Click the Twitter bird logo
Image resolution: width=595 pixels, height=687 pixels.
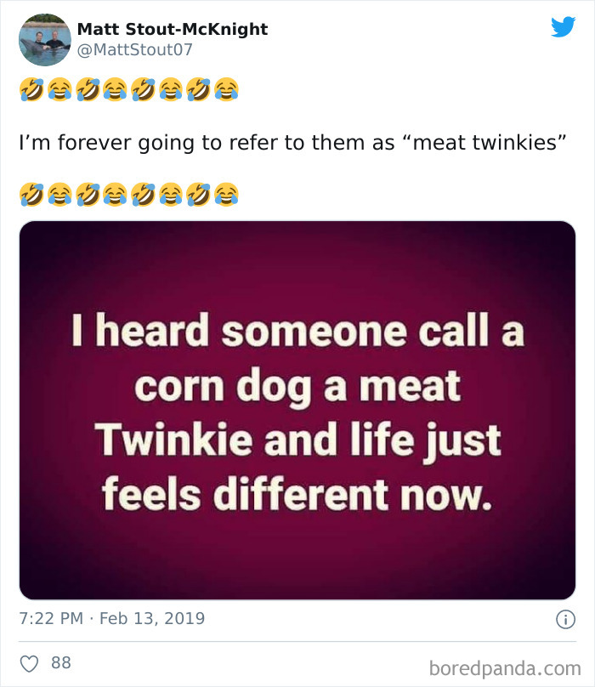point(563,27)
